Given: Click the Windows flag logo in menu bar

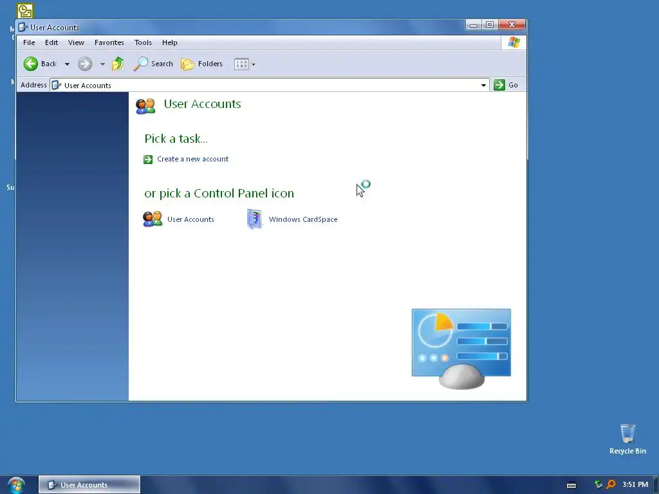Looking at the screenshot, I should (514, 42).
